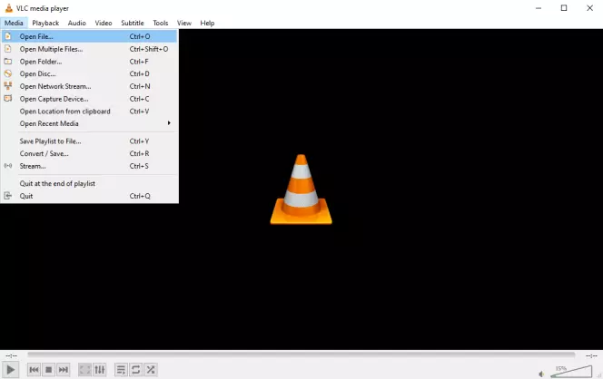The width and height of the screenshot is (603, 379).
Task: Enable random shuffle playback
Action: tap(151, 369)
